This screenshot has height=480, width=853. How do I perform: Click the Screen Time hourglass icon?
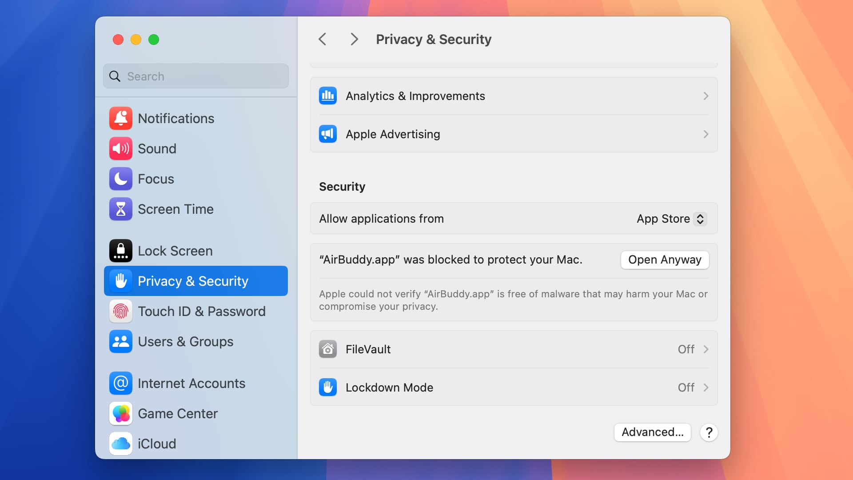coord(121,209)
